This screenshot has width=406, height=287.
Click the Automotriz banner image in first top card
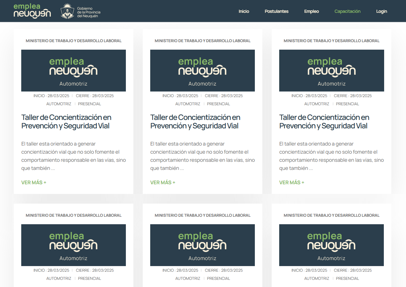click(x=73, y=71)
